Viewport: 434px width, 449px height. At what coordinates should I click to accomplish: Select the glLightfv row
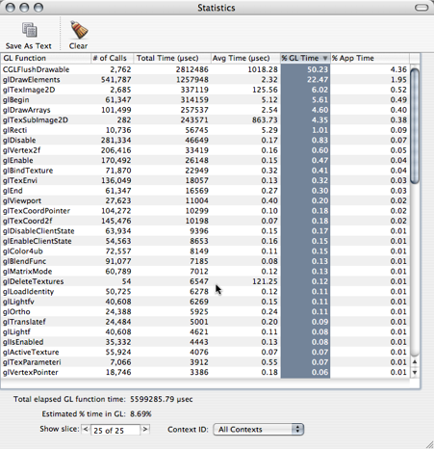(205, 302)
